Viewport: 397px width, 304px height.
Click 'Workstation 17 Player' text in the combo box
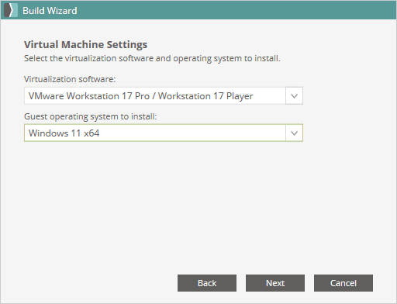pyautogui.click(x=205, y=96)
